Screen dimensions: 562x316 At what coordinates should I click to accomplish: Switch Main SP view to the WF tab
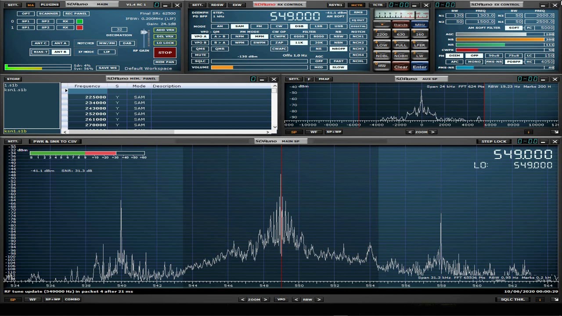tap(33, 299)
